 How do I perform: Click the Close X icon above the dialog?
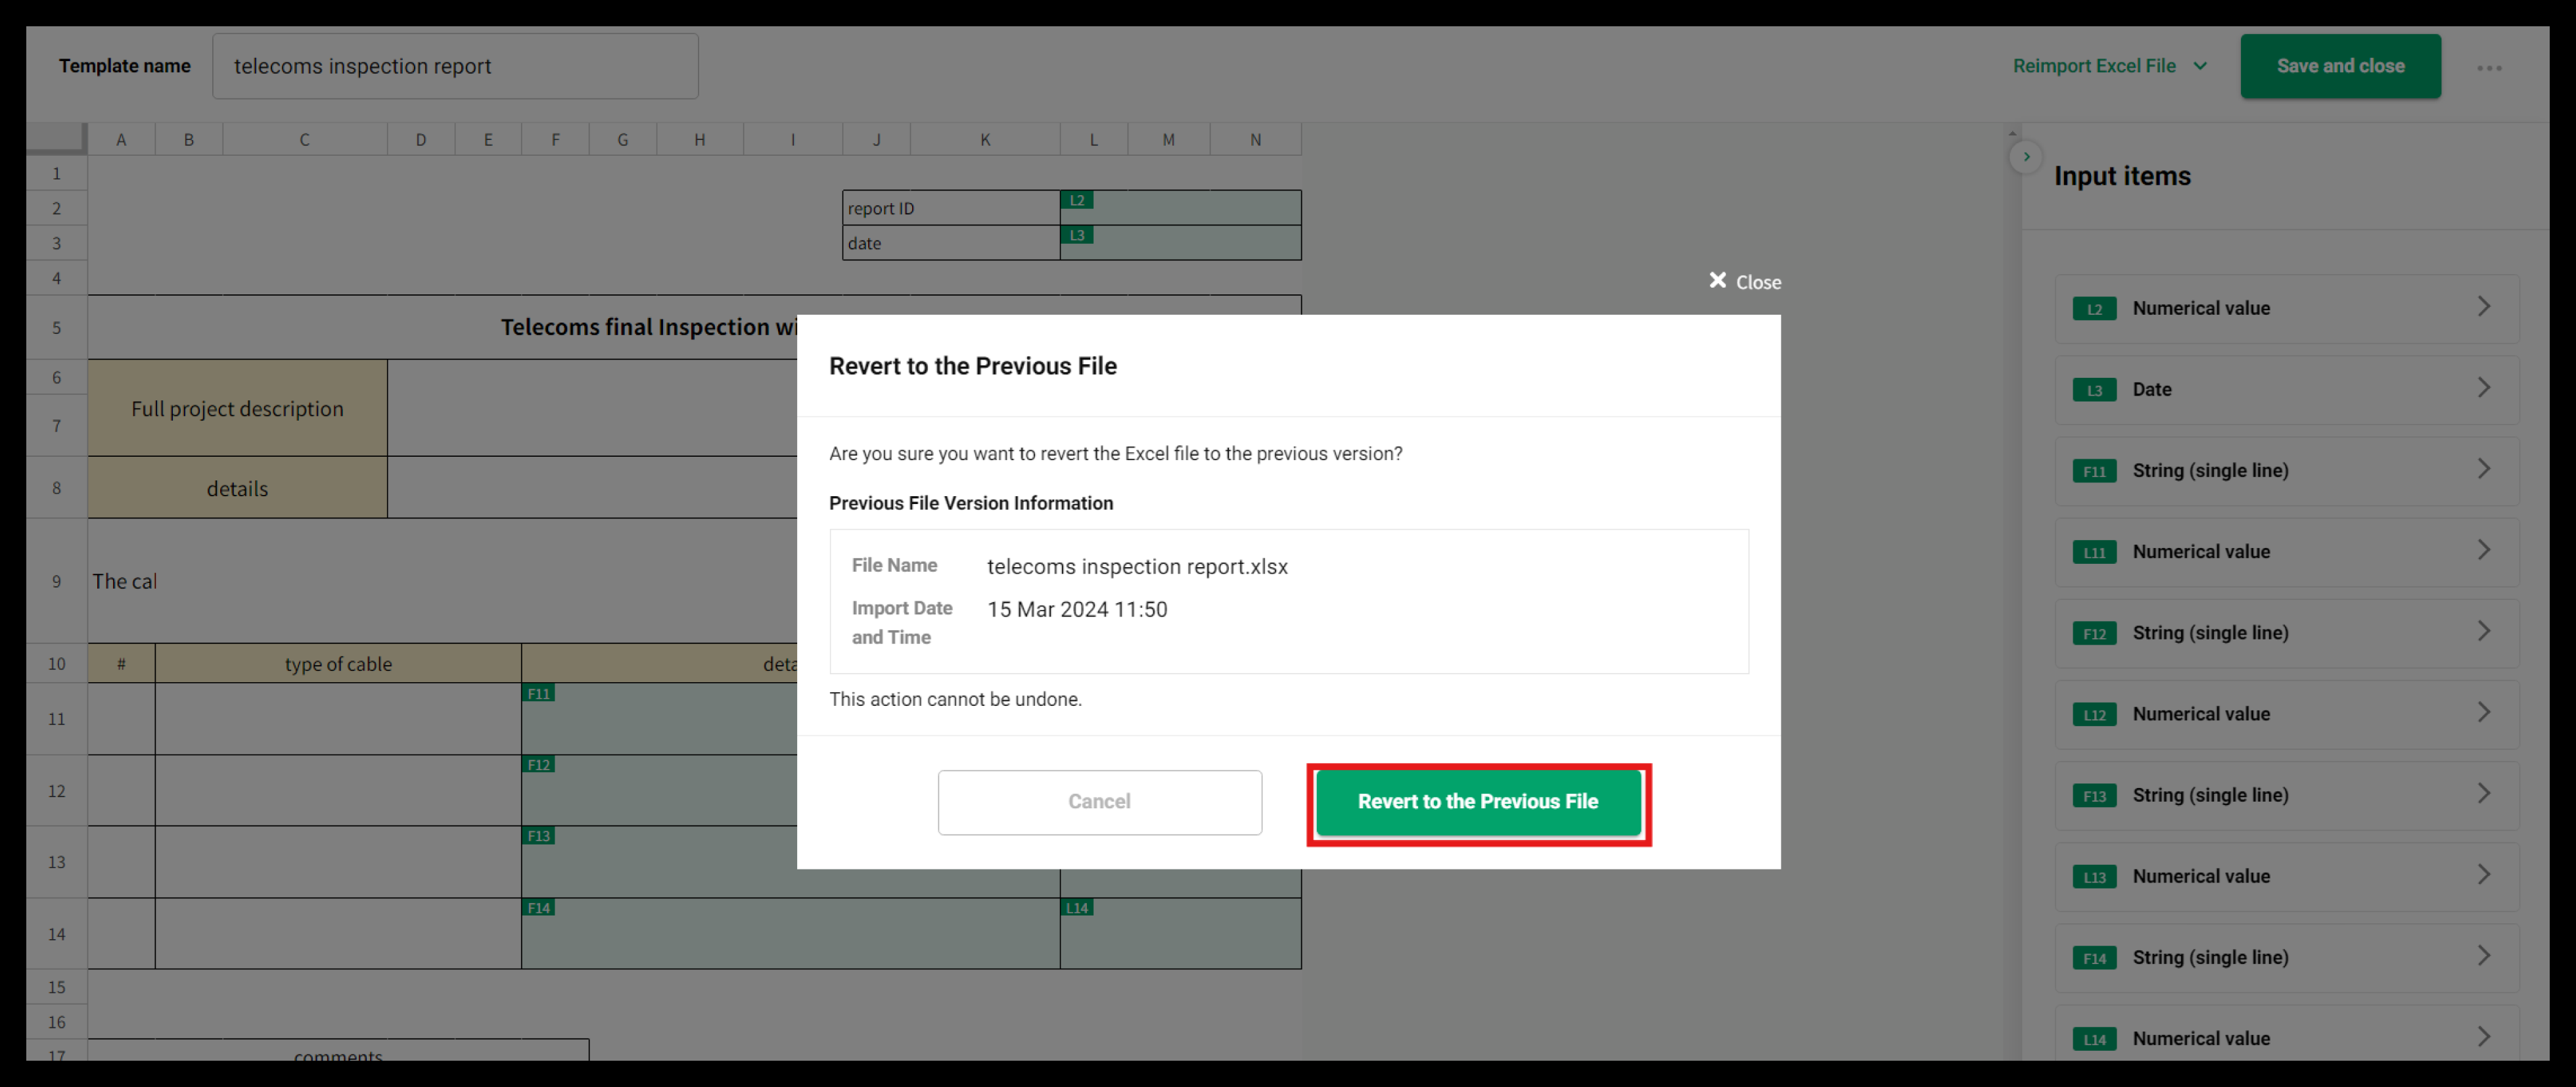pyautogui.click(x=1718, y=281)
